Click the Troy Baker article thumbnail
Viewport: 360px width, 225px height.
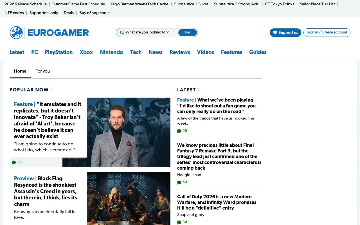point(129,132)
